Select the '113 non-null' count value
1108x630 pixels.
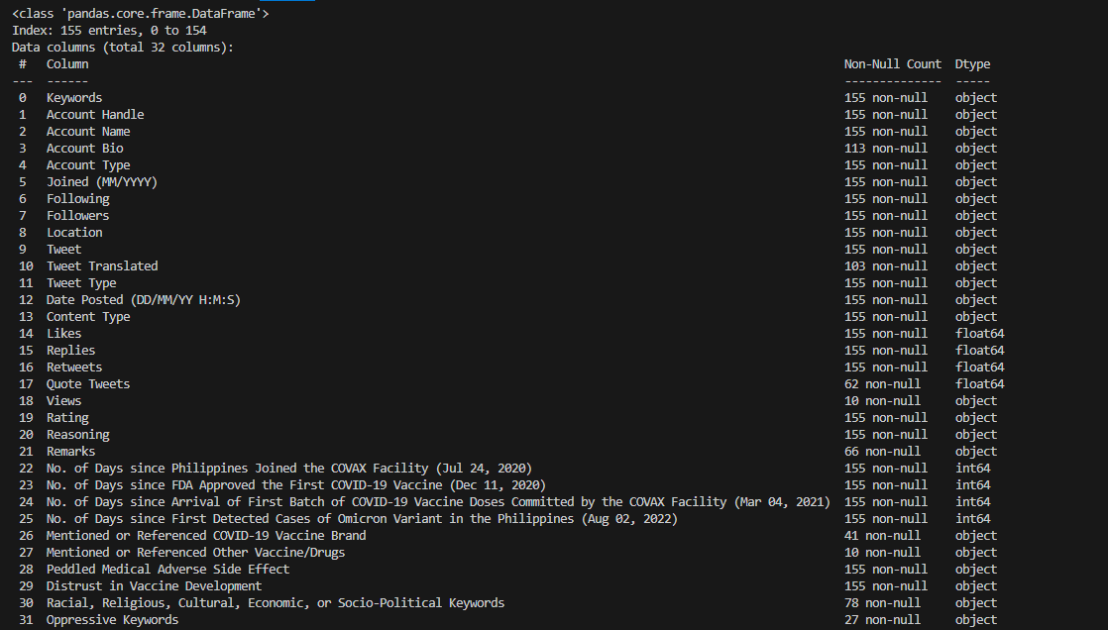click(x=886, y=149)
